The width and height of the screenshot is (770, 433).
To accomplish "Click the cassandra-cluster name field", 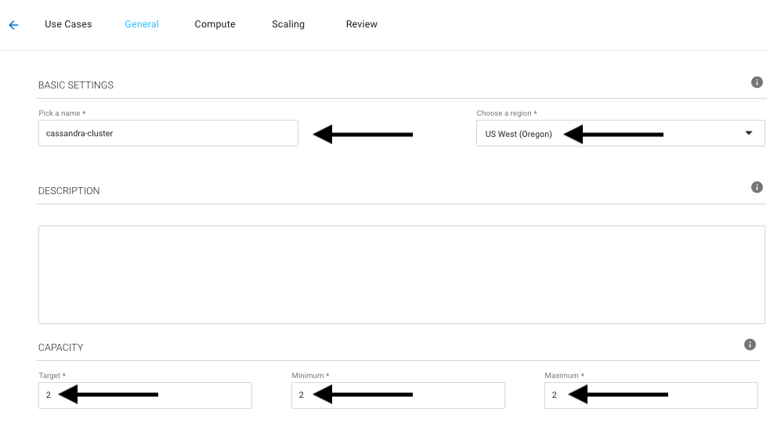I will (168, 133).
